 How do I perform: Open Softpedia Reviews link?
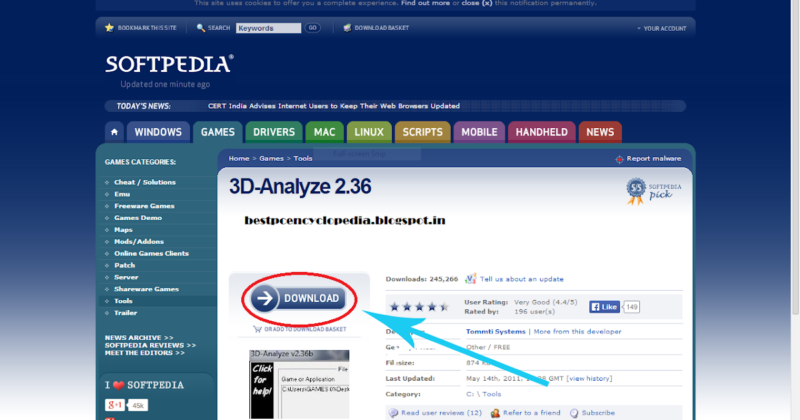click(150, 345)
